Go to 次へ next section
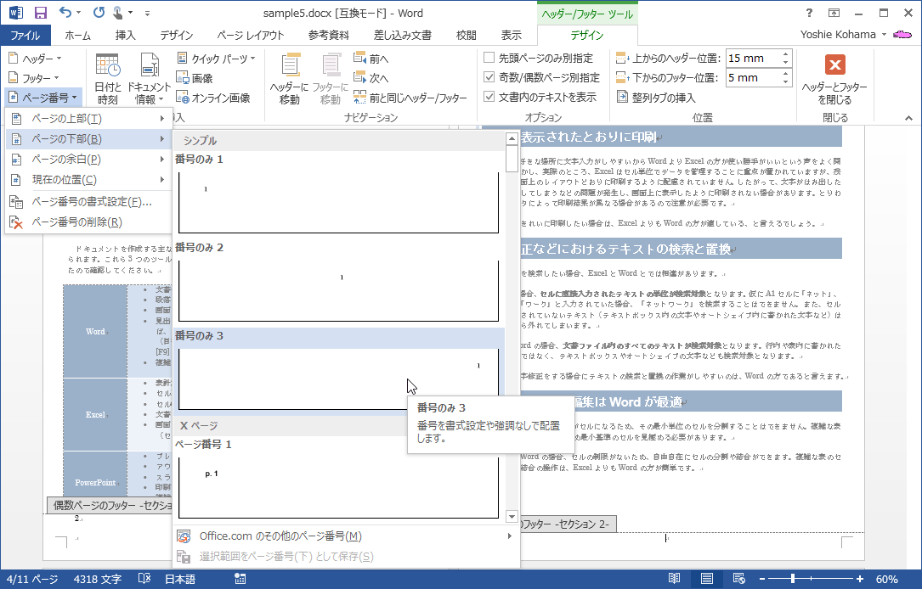The height and width of the screenshot is (589, 922). [371, 78]
